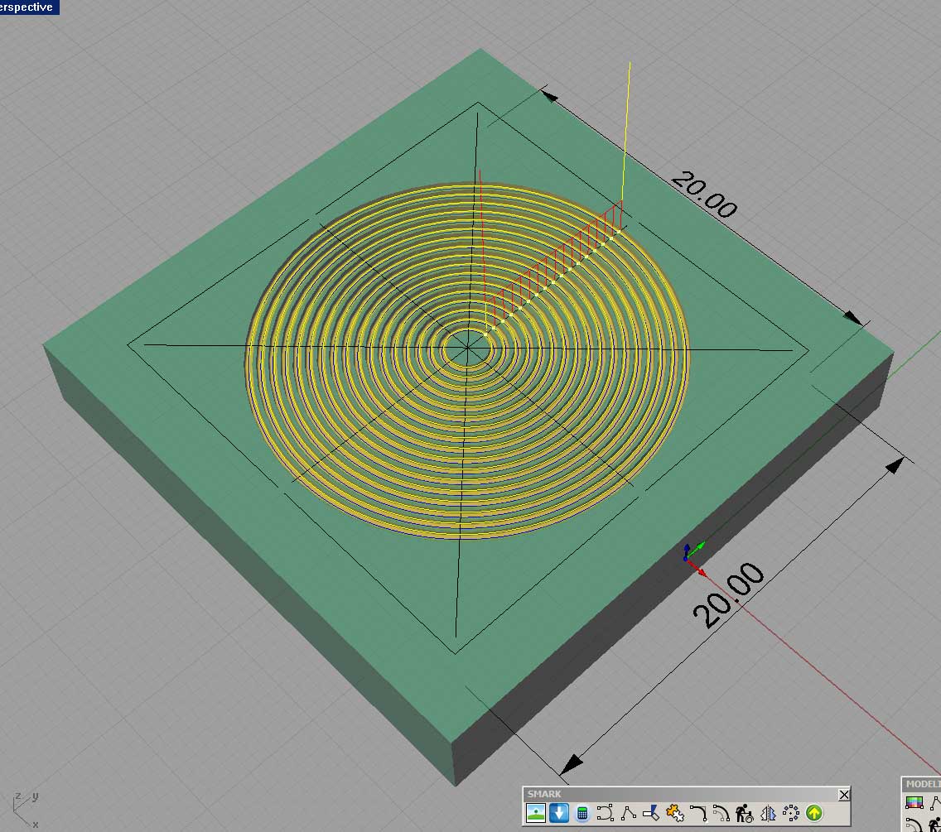The image size is (941, 832).
Task: Click the blue flag paint icon
Action: (x=651, y=813)
